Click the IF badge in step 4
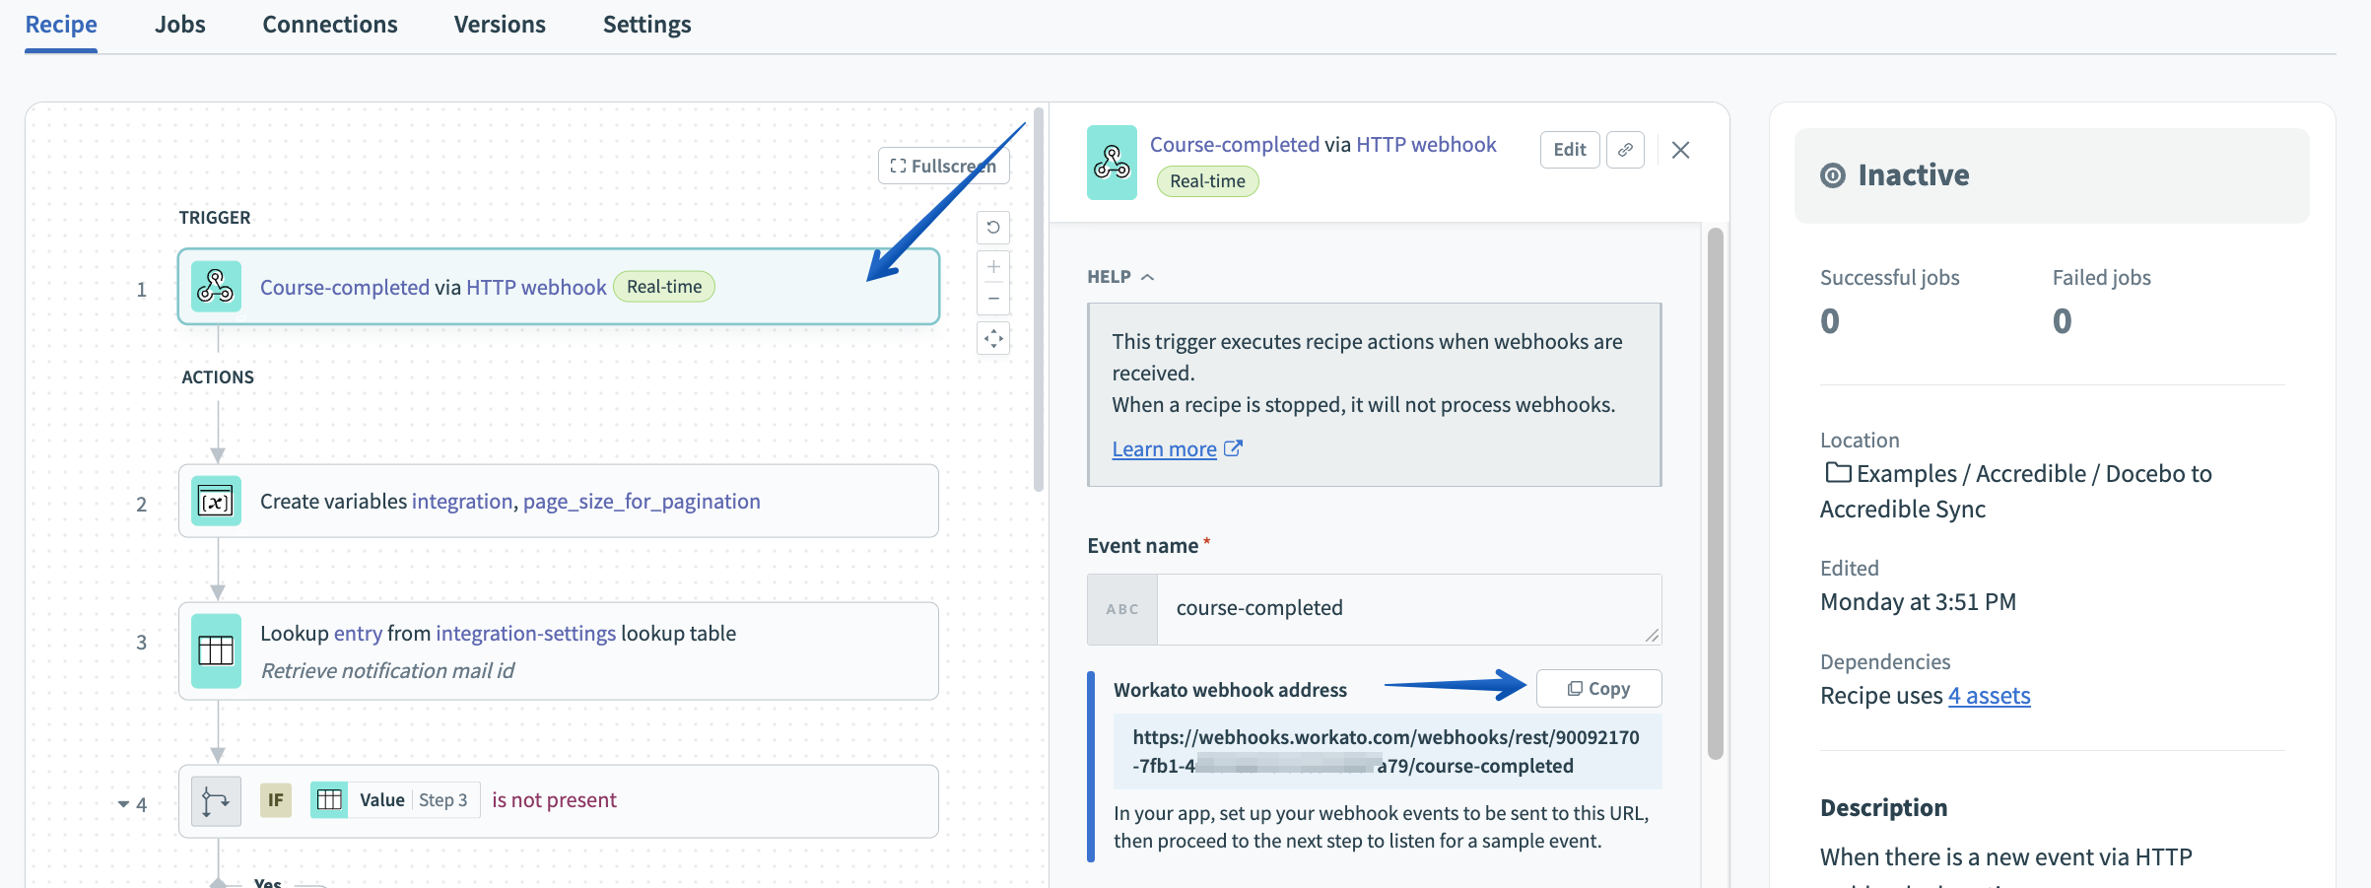This screenshot has width=2371, height=888. pyautogui.click(x=276, y=799)
